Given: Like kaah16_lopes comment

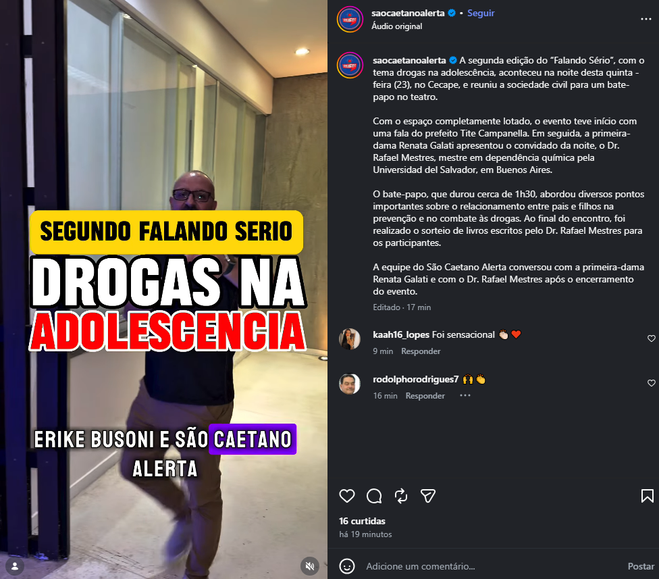Looking at the screenshot, I should [x=652, y=338].
